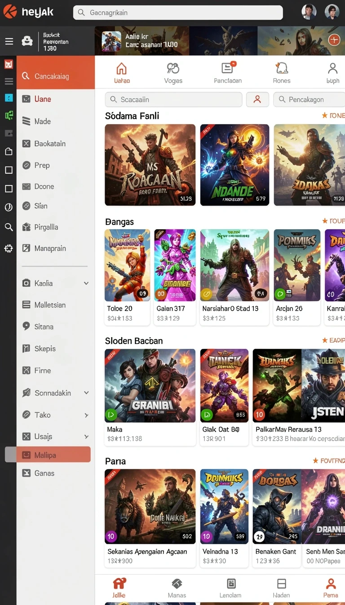Open the Benaken Gant game card

pyautogui.click(x=277, y=518)
